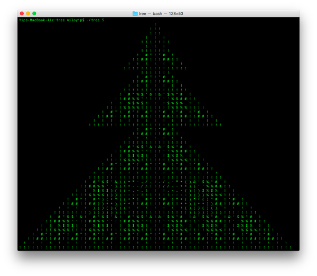Click the single exclamation mark at the tree apex
Viewport: 317px width, 276px height.
point(155,24)
